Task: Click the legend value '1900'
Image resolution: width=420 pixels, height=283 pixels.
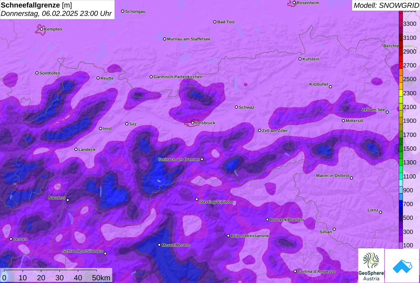Action: (x=410, y=121)
